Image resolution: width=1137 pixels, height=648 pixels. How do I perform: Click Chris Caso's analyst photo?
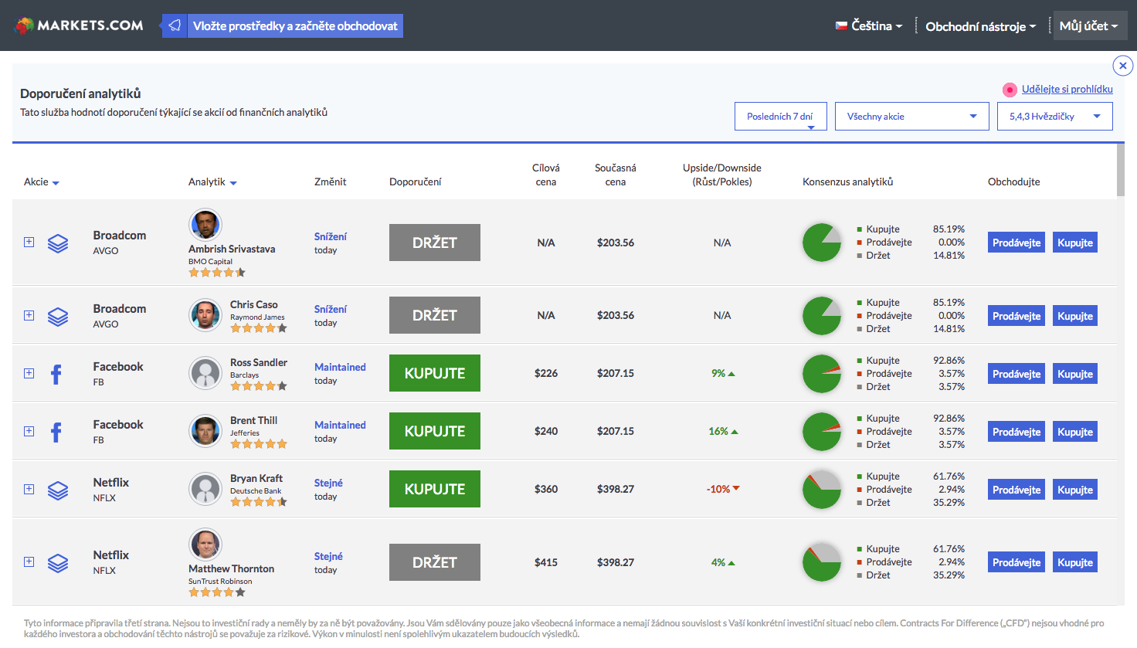pyautogui.click(x=205, y=315)
